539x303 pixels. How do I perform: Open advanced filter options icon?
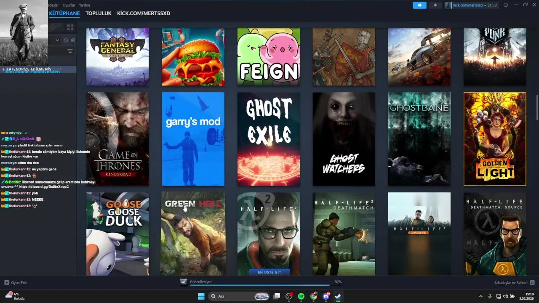click(x=70, y=51)
